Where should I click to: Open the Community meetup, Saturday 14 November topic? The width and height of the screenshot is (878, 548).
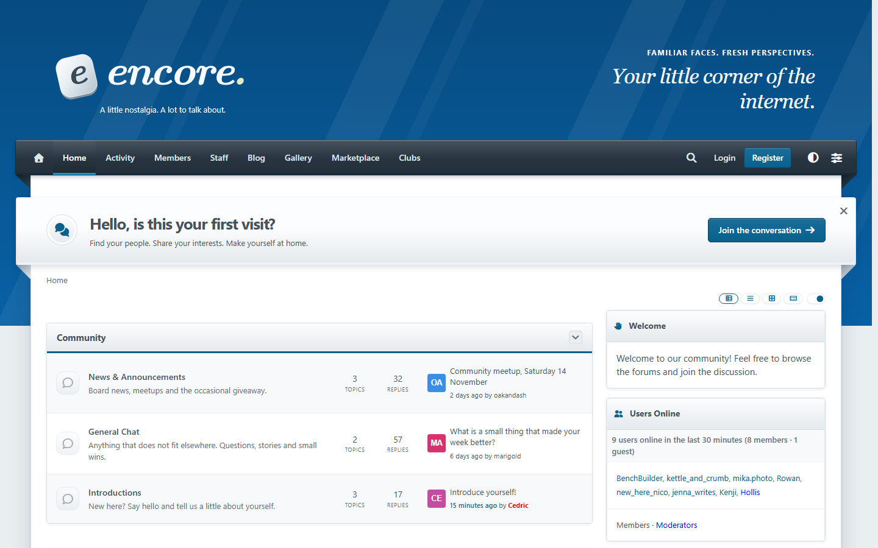click(508, 376)
